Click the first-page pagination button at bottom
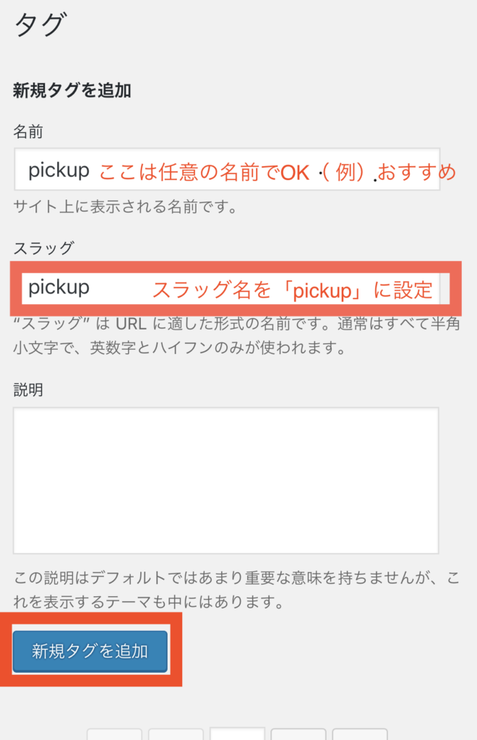477x740 pixels. pos(114,734)
